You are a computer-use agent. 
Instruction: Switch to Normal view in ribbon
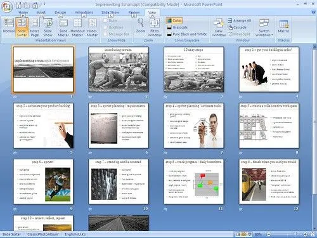(8, 25)
